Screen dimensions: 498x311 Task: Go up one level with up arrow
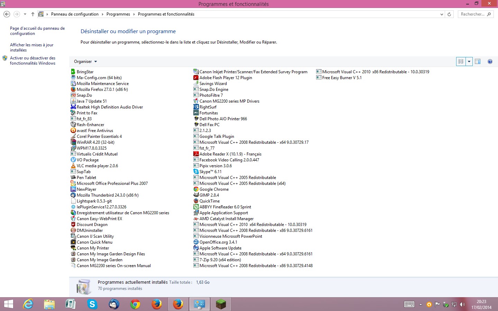[33, 14]
